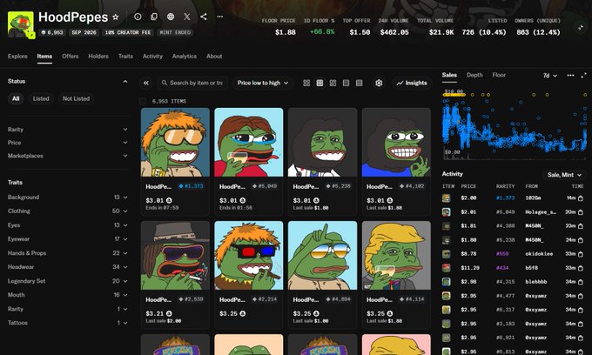Open the About tab
Viewport: 592px width, 355px height.
coord(214,57)
